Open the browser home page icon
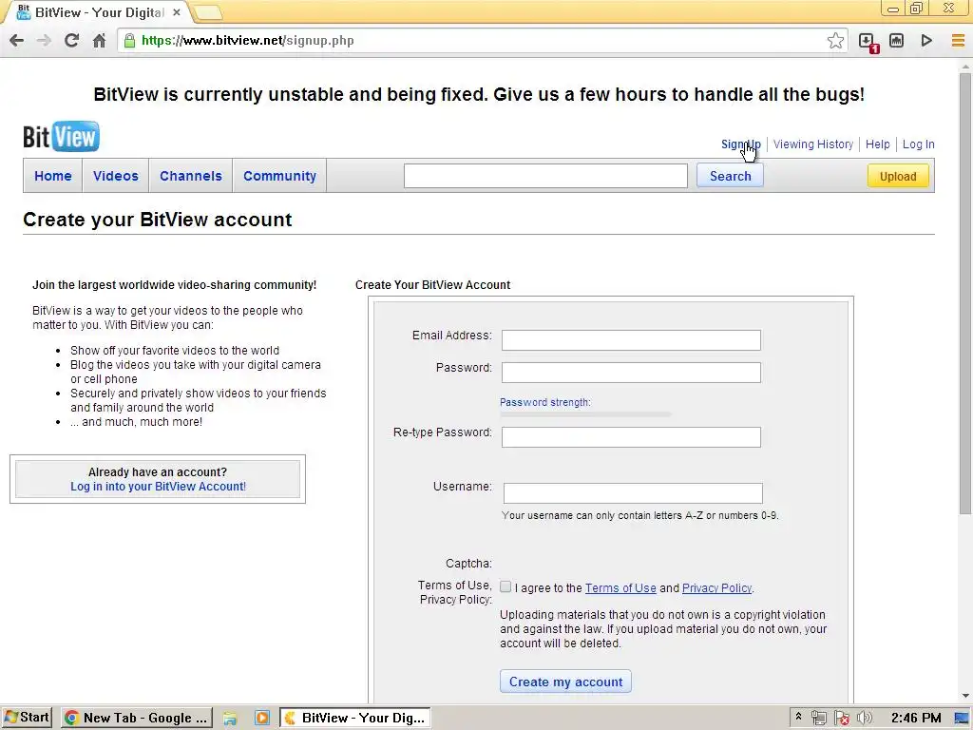The height and width of the screenshot is (730, 973). 99,40
